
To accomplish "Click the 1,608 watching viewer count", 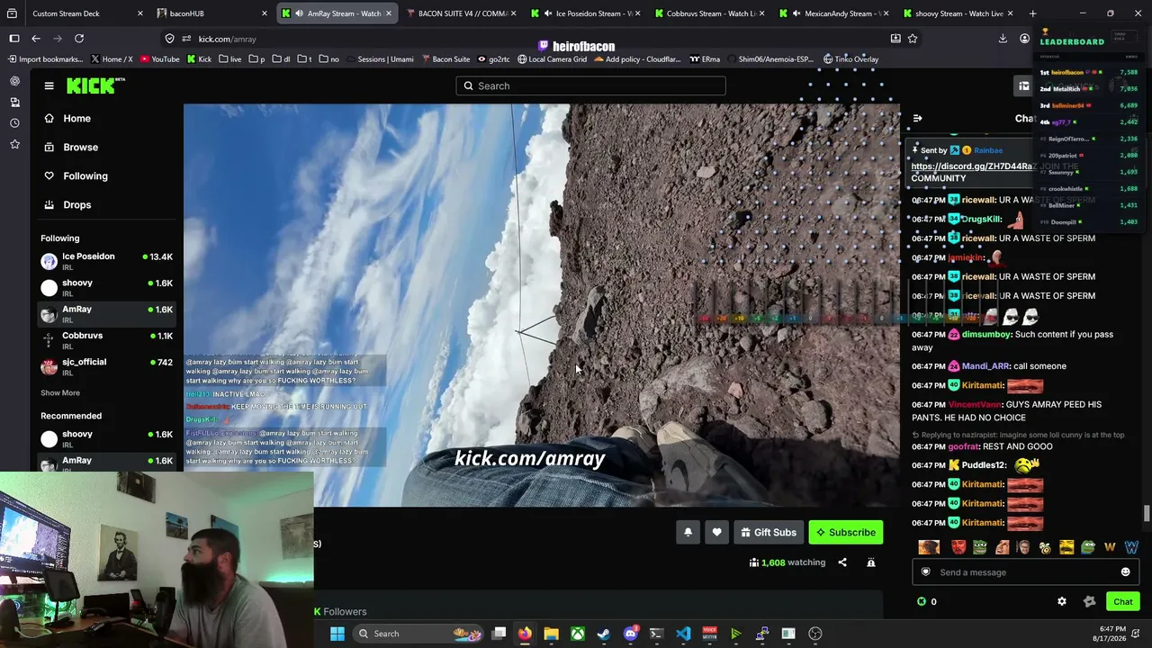I will [787, 562].
